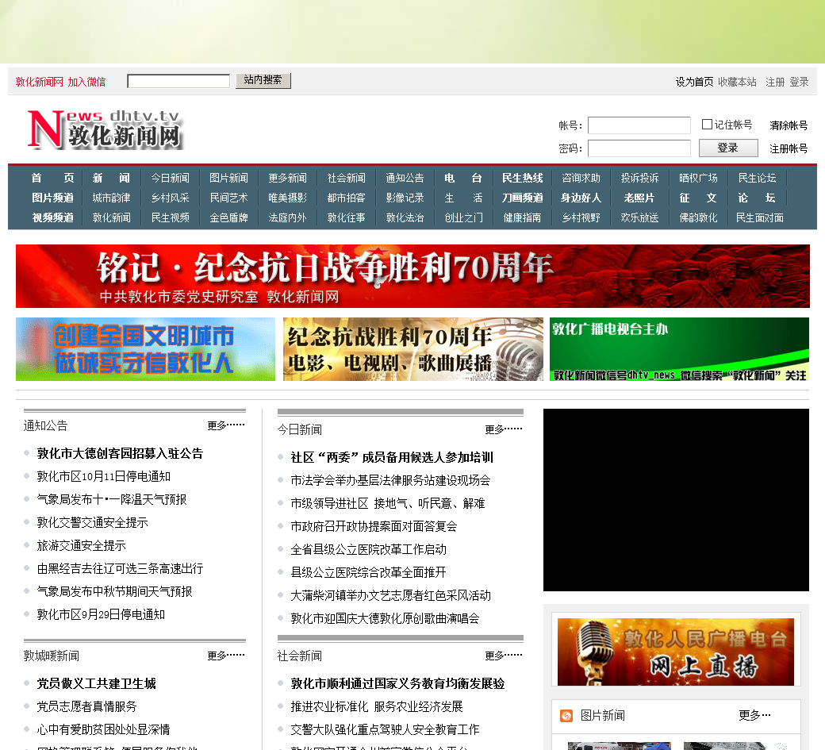Open 民生论坛 navigation item
The image size is (825, 750).
[757, 178]
